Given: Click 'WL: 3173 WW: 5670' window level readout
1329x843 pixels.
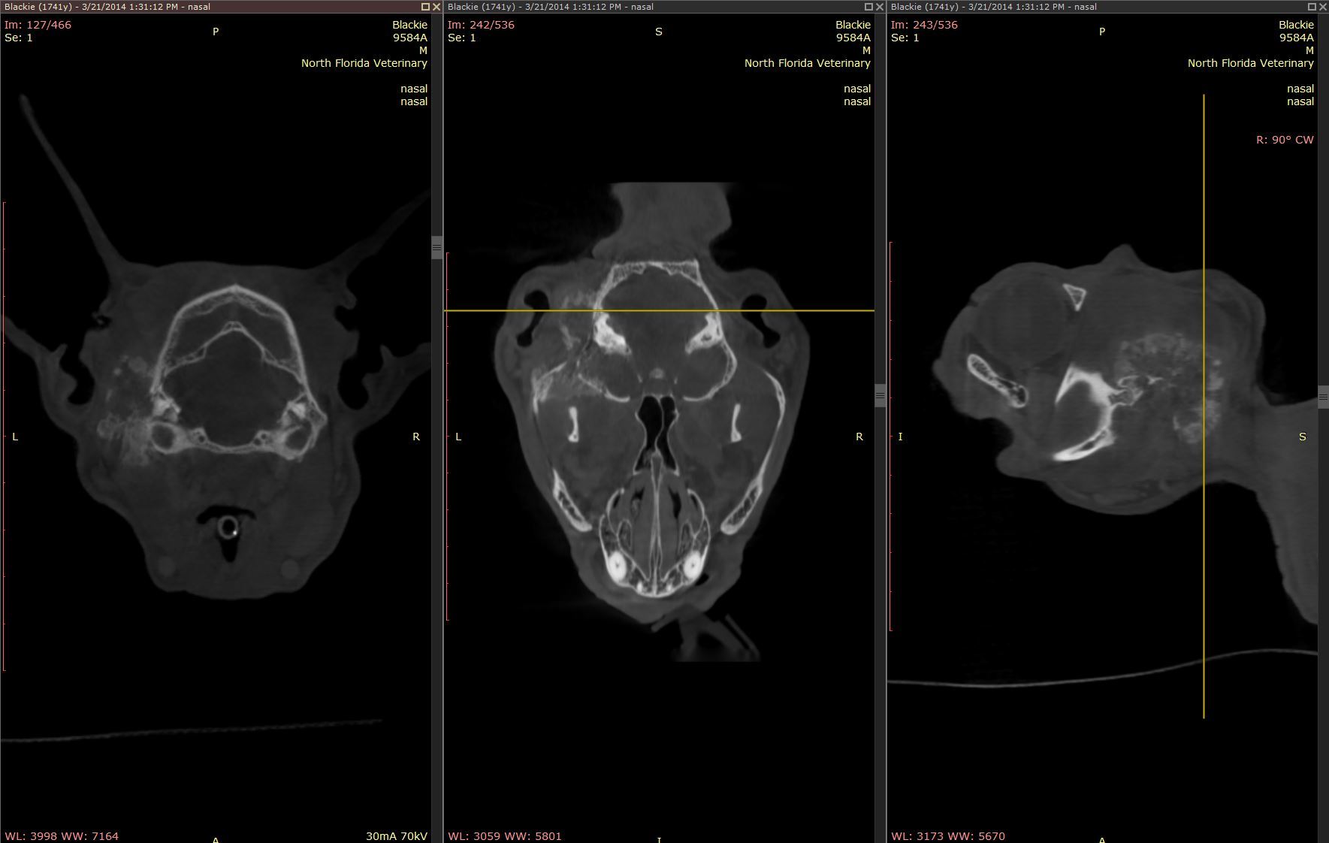Looking at the screenshot, I should click(948, 836).
